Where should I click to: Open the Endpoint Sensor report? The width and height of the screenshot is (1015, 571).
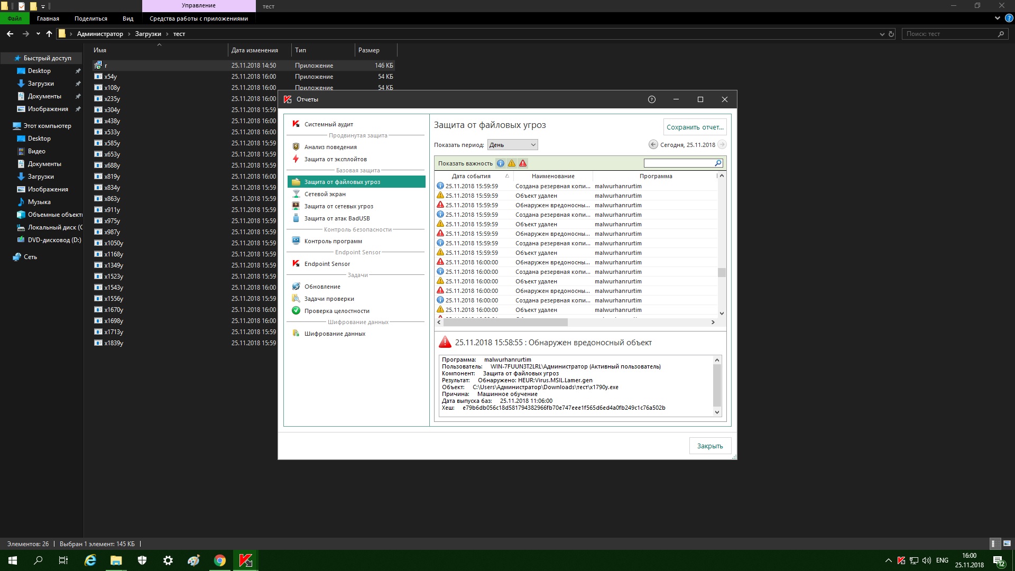point(327,264)
